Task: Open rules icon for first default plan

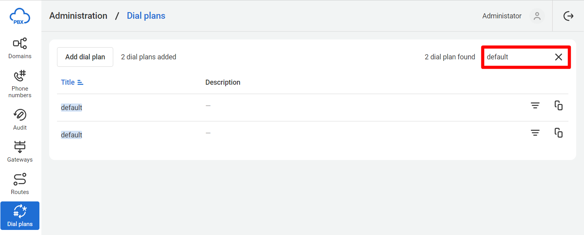Action: click(x=535, y=105)
